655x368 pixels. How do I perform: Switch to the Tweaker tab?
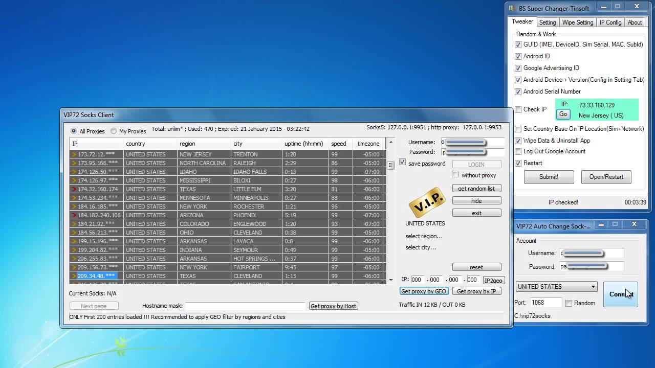[x=522, y=22]
